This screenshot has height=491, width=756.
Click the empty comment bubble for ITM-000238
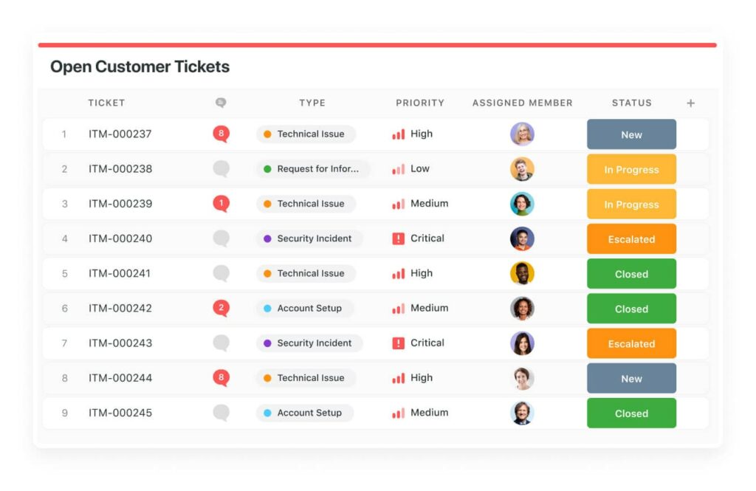(221, 169)
